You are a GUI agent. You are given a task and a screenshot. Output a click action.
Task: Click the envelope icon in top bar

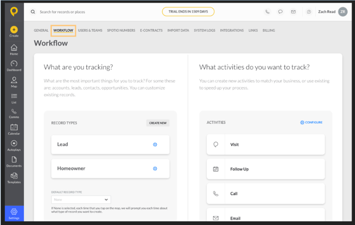coord(293,12)
